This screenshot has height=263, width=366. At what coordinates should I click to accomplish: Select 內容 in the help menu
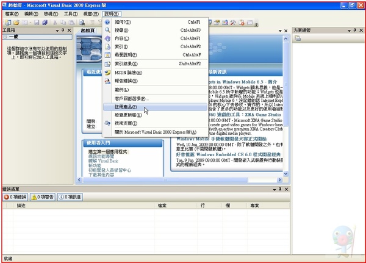click(x=155, y=38)
